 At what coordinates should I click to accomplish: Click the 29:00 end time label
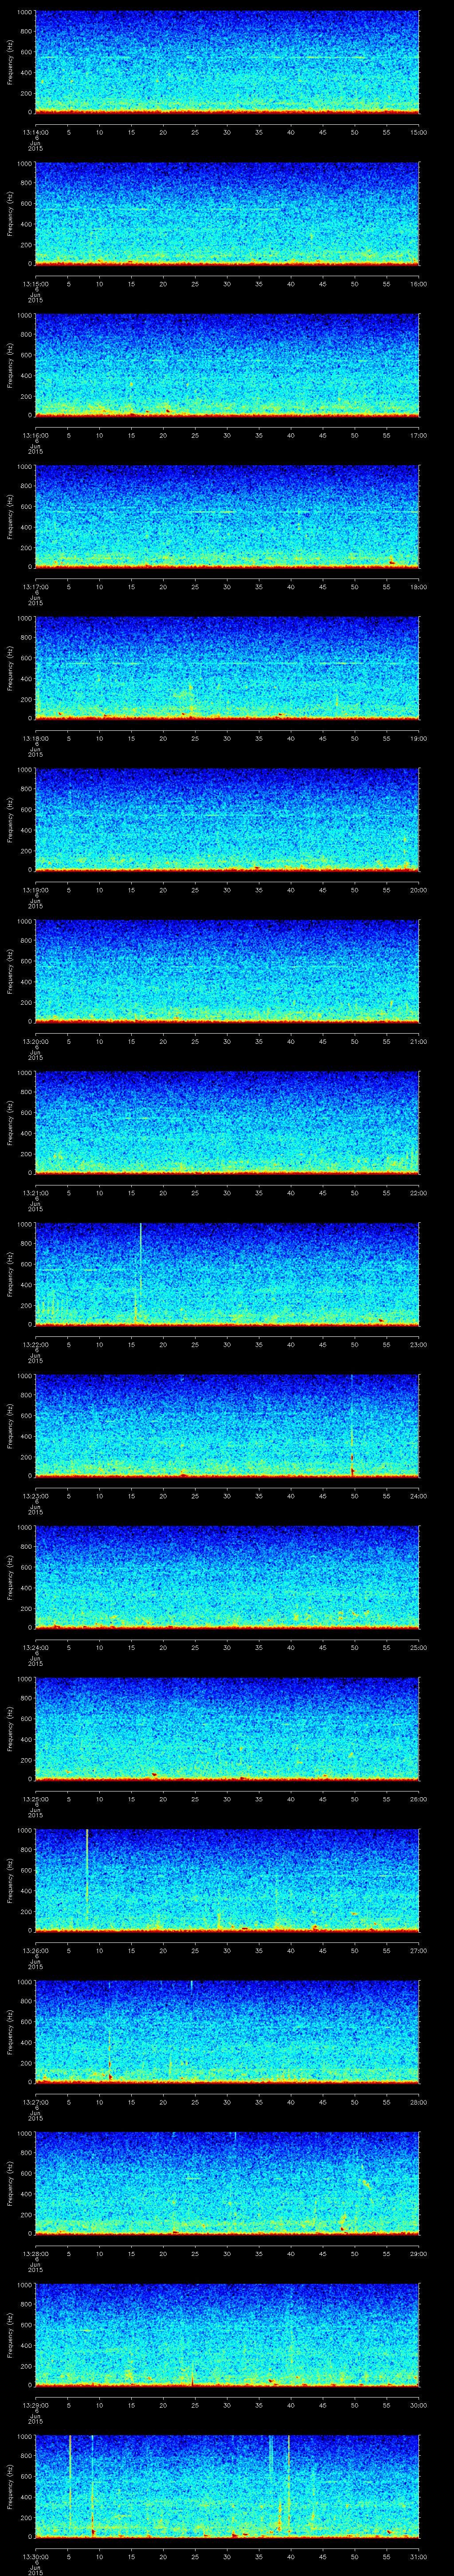pyautogui.click(x=418, y=2253)
